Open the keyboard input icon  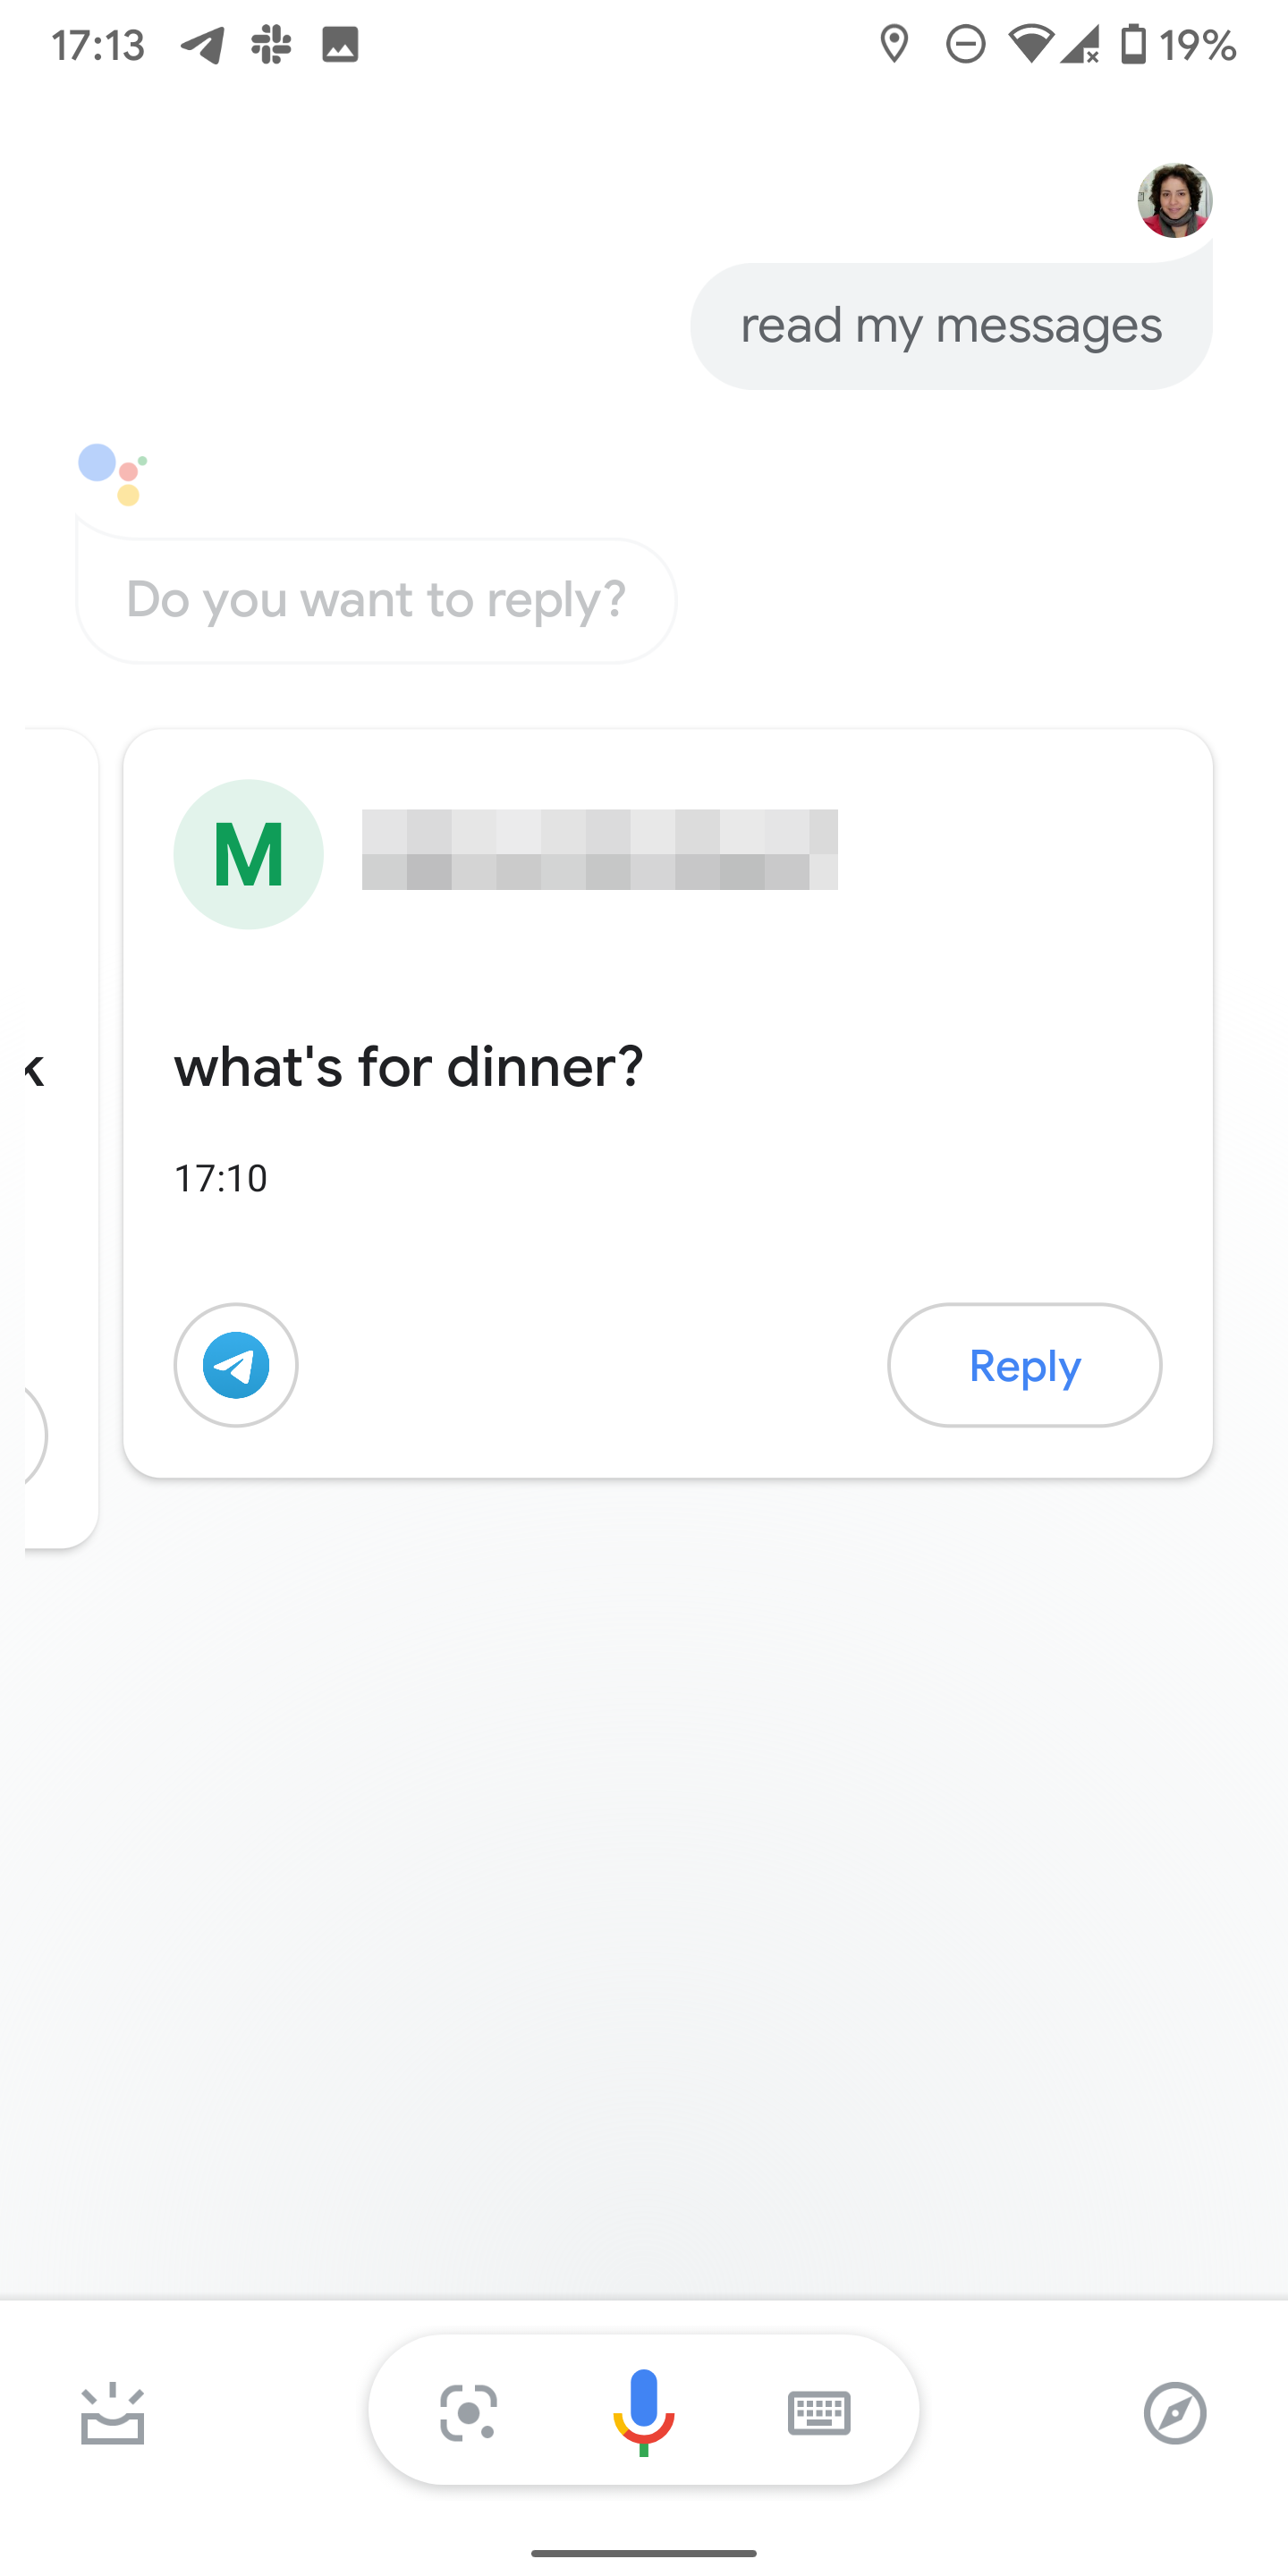[819, 2412]
